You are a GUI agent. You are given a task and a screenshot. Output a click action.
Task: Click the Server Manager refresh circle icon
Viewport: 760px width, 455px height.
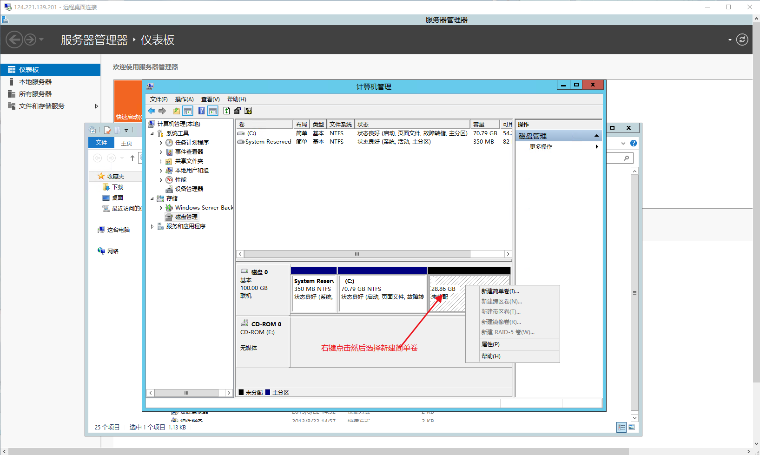(x=742, y=40)
